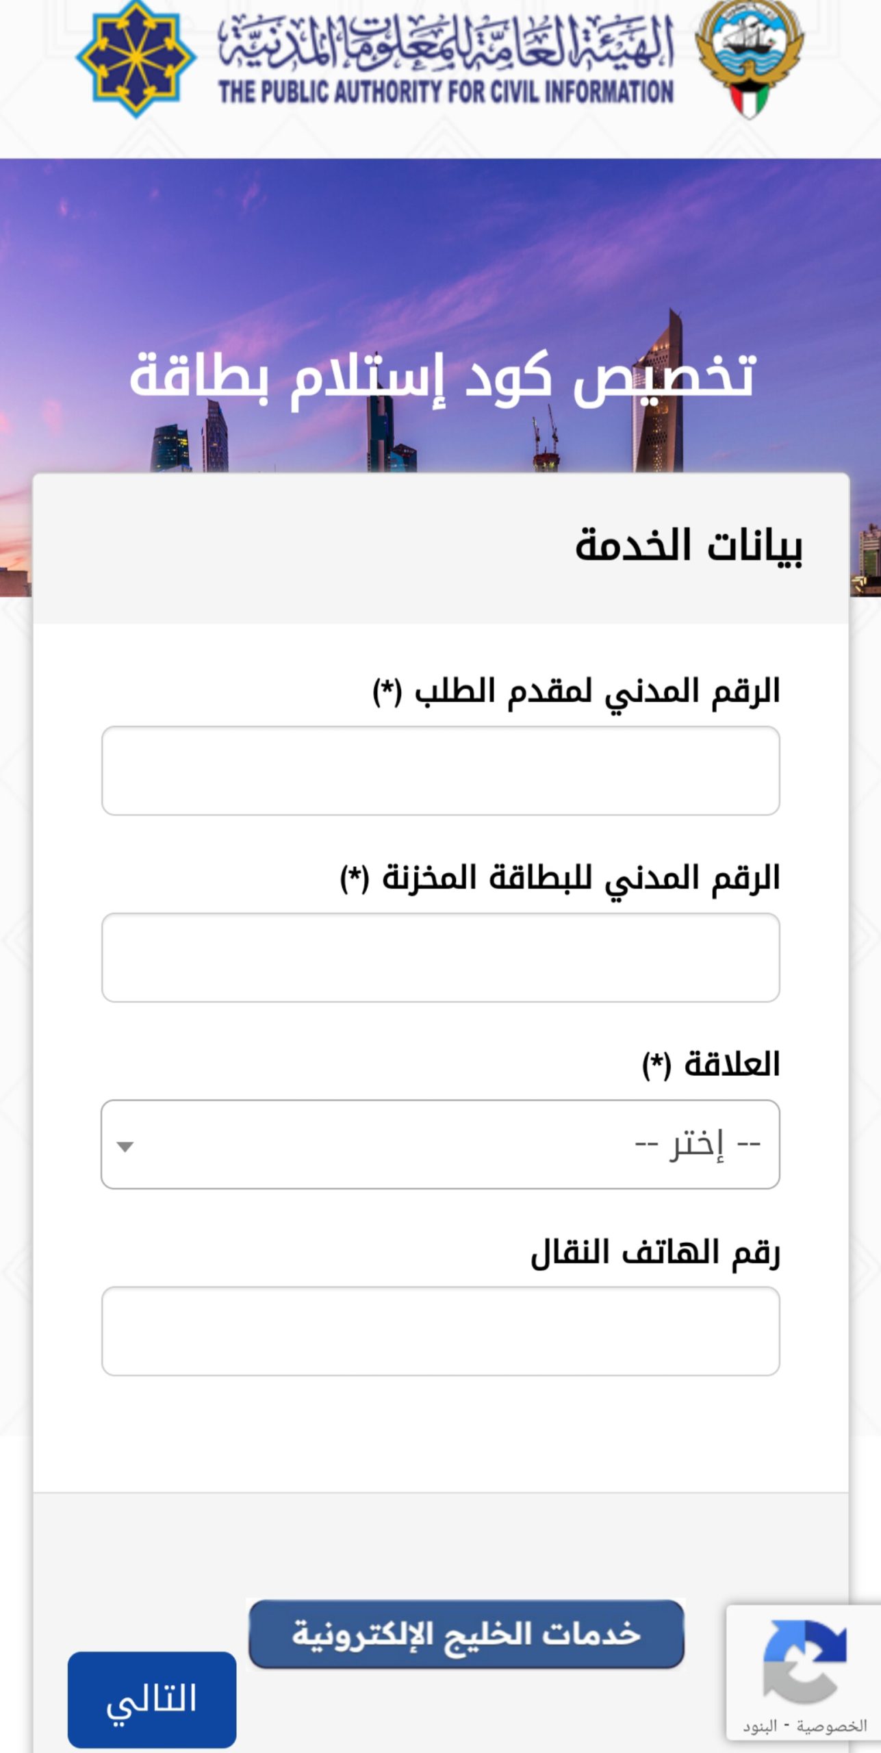The image size is (881, 1753).
Task: Click the relationship dropdown arrow
Action: [x=125, y=1146]
